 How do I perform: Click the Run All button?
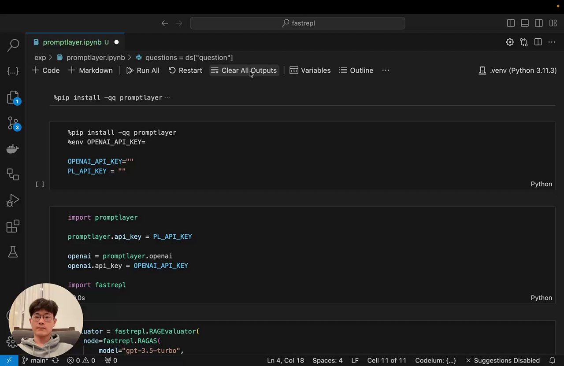(x=143, y=70)
